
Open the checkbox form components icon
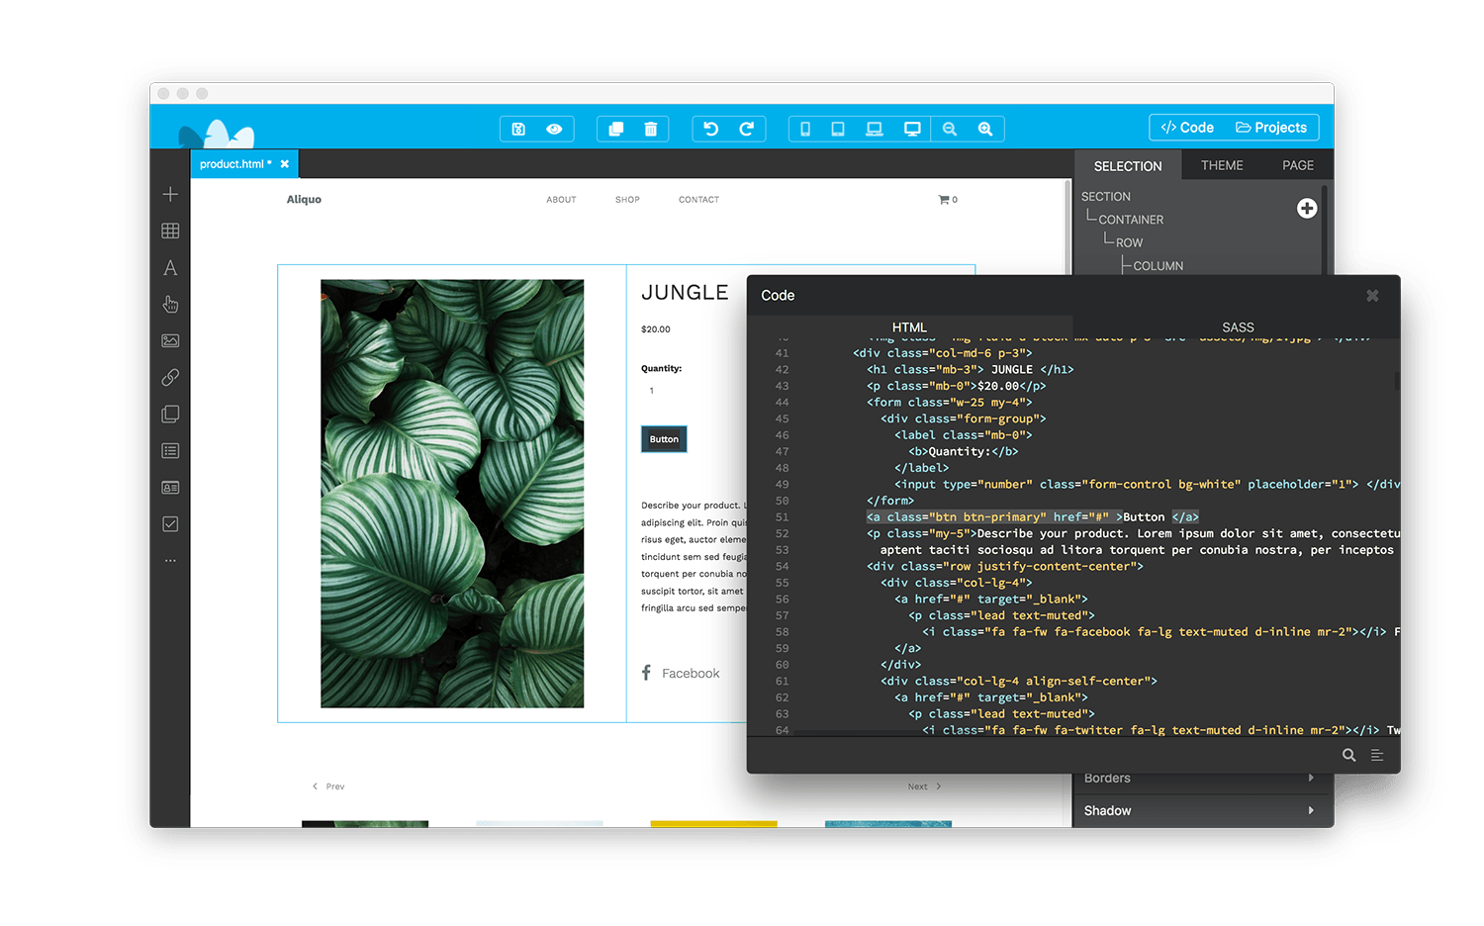pos(170,524)
